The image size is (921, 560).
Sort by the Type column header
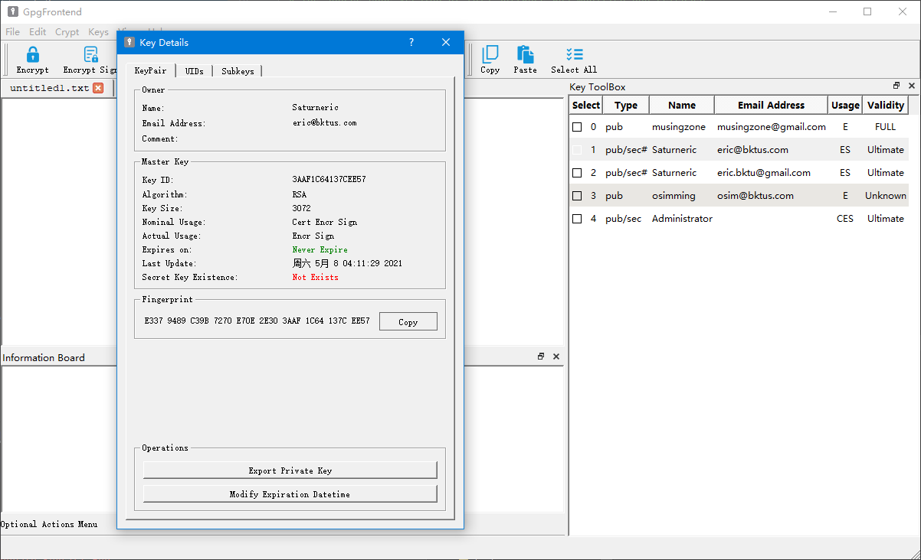626,105
